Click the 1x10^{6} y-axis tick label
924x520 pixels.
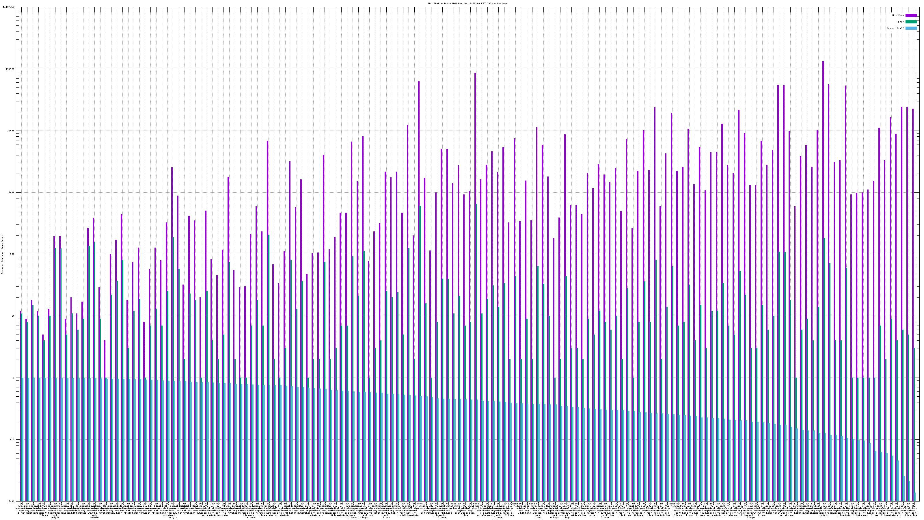(9, 7)
